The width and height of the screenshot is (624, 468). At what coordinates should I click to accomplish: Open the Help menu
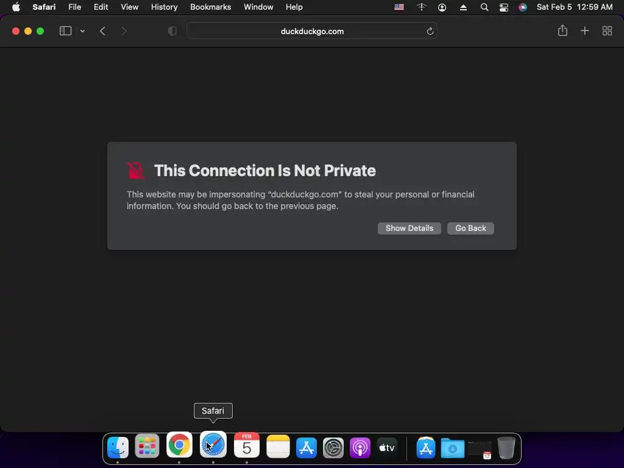point(294,7)
